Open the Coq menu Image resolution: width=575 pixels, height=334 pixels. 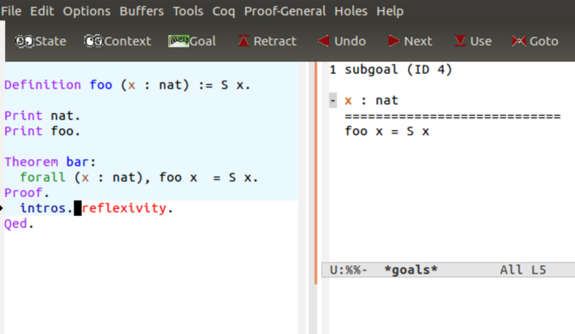pyautogui.click(x=224, y=11)
